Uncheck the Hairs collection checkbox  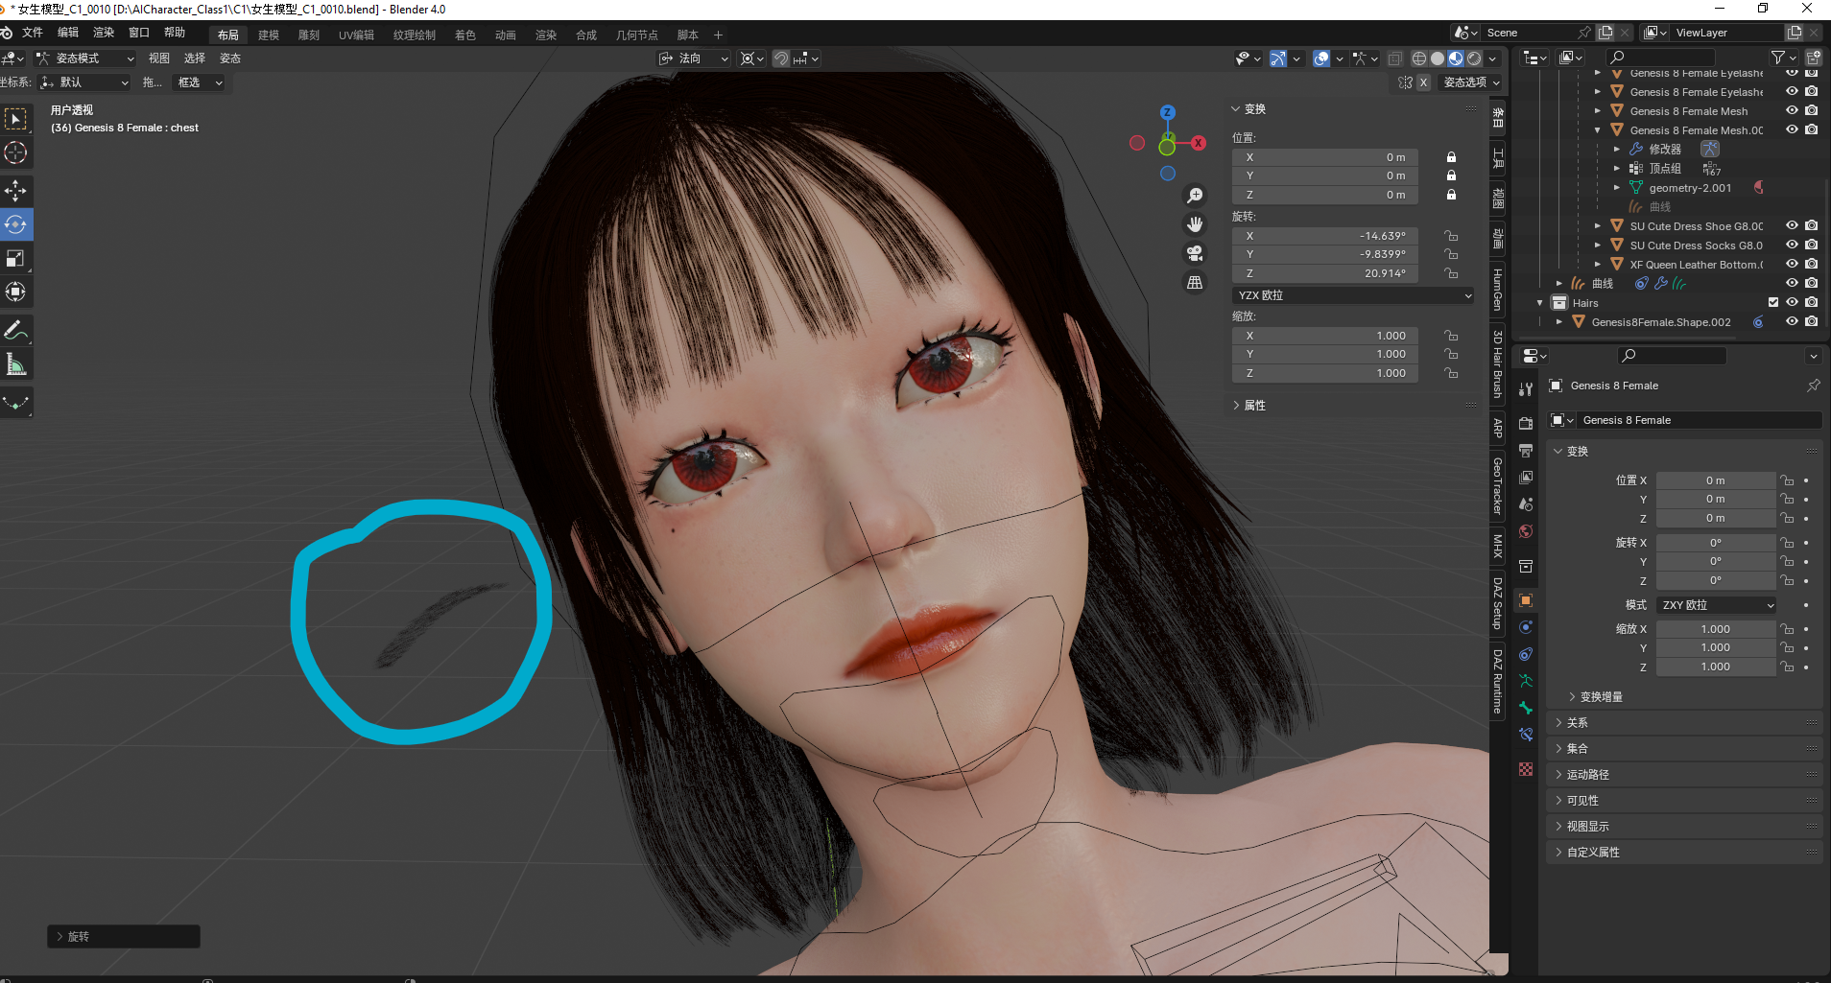[1773, 302]
